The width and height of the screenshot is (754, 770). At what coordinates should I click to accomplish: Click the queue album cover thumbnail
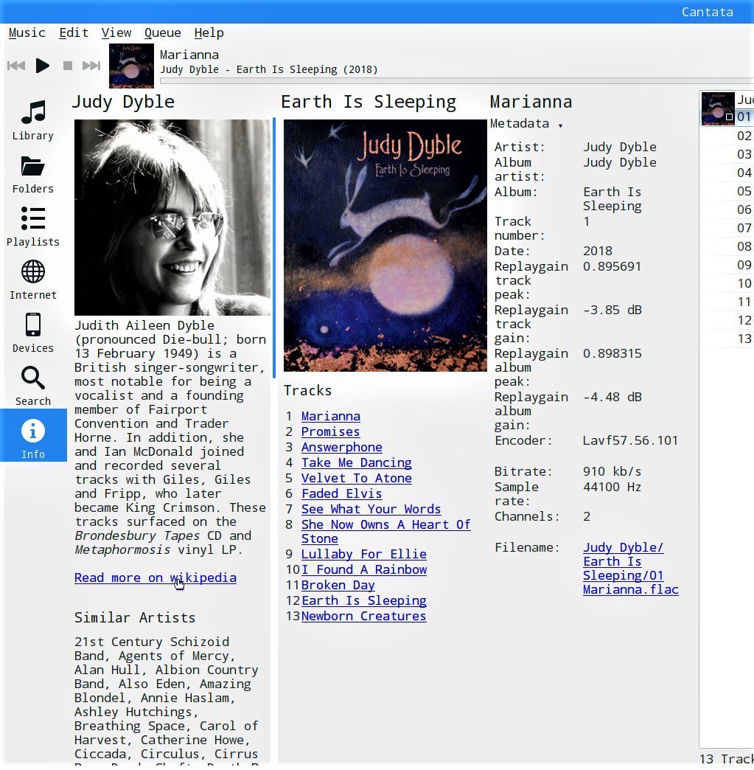pyautogui.click(x=718, y=108)
